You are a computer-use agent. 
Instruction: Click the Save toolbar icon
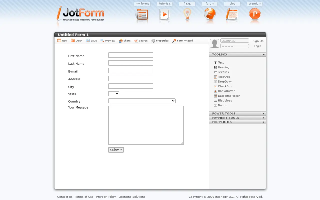[88, 40]
